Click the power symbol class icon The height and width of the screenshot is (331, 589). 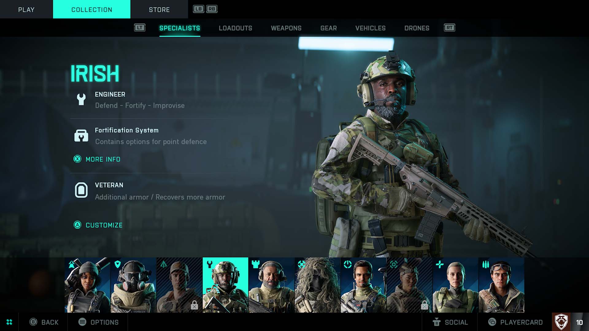348,264
